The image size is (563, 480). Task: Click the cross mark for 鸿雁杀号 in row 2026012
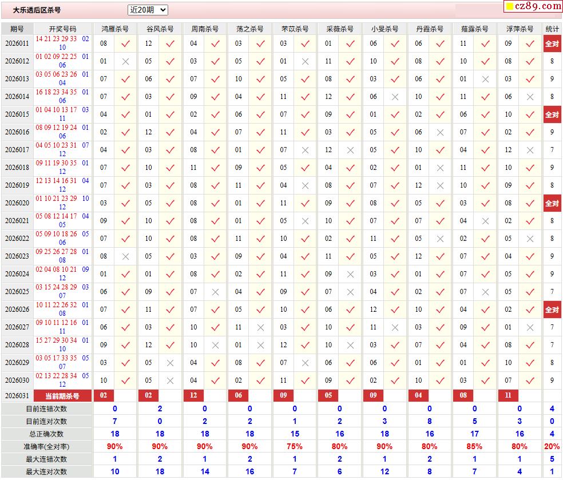[125, 61]
